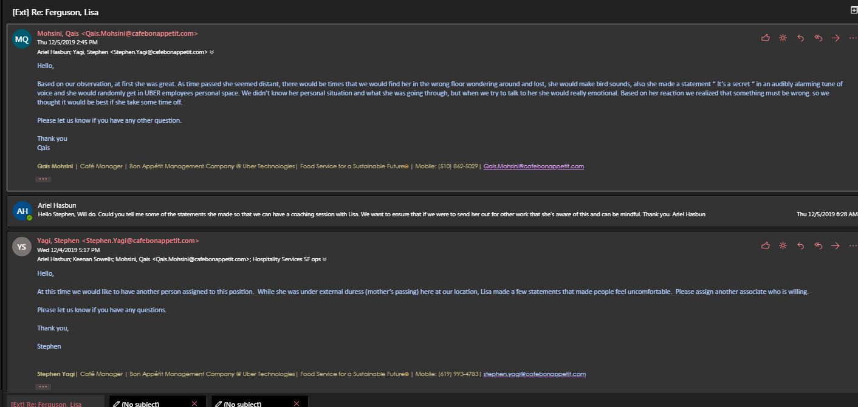Screen dimensions: 858x407
Task: Forward Qais Mohsini's email
Action: pos(836,38)
